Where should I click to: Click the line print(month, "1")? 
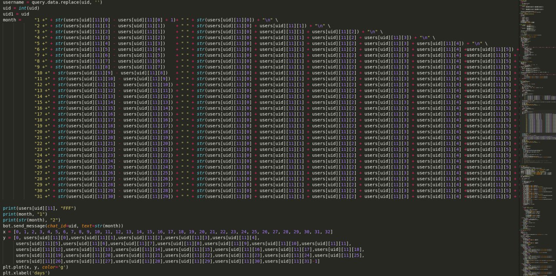(x=27, y=214)
